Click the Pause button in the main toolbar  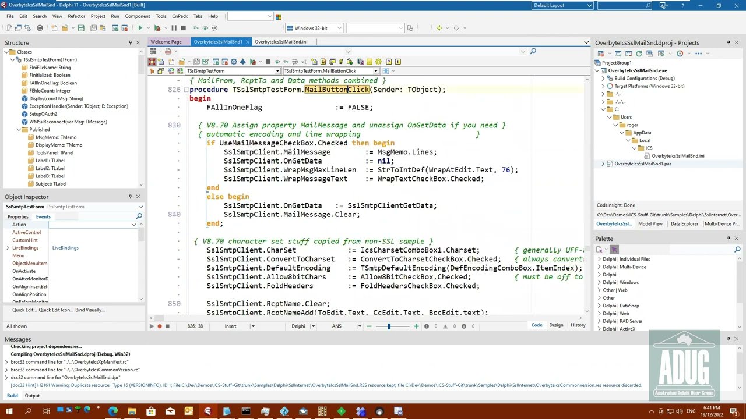[174, 28]
